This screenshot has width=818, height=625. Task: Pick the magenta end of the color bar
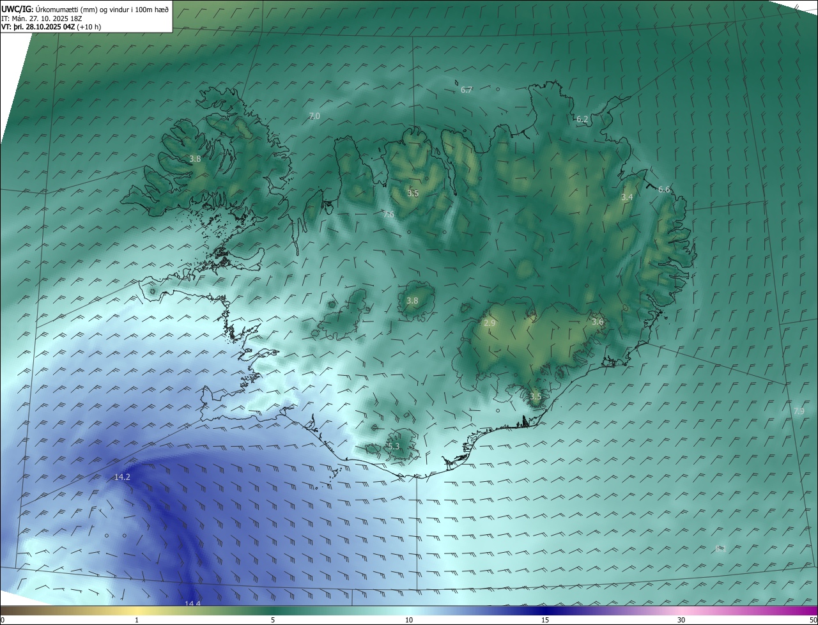[x=812, y=610]
